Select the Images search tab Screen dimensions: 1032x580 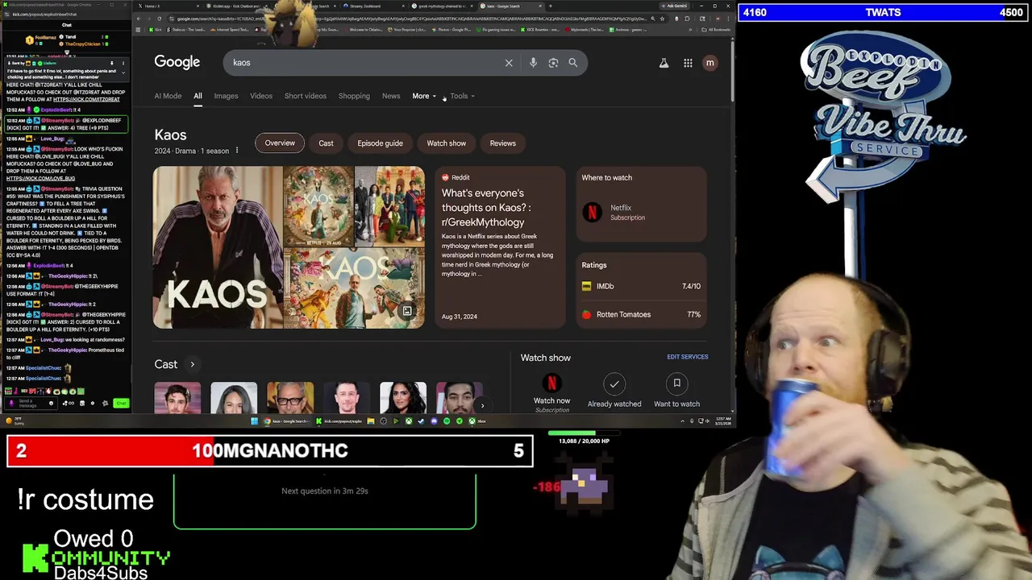click(226, 96)
